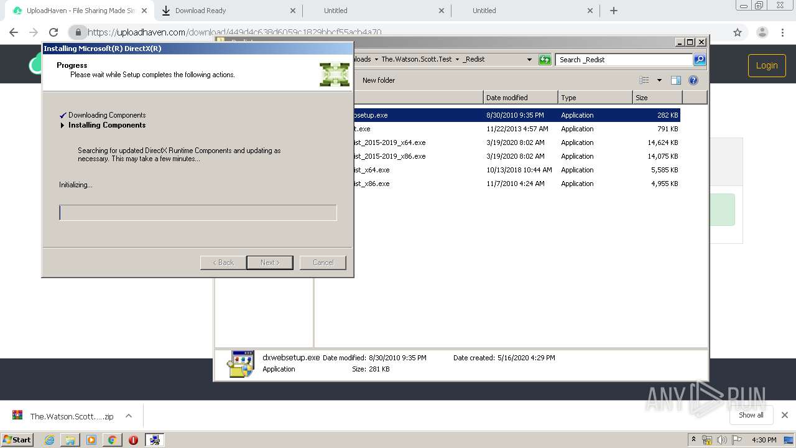Switch to Chrome from the taskbar
The image size is (796, 448).
[112, 440]
